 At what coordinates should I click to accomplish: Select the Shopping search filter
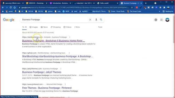tap(56, 27)
